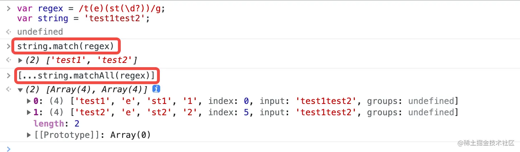This screenshot has width=520, height=152.
Task: Click the input arrow beside var regex
Action: 9,8
